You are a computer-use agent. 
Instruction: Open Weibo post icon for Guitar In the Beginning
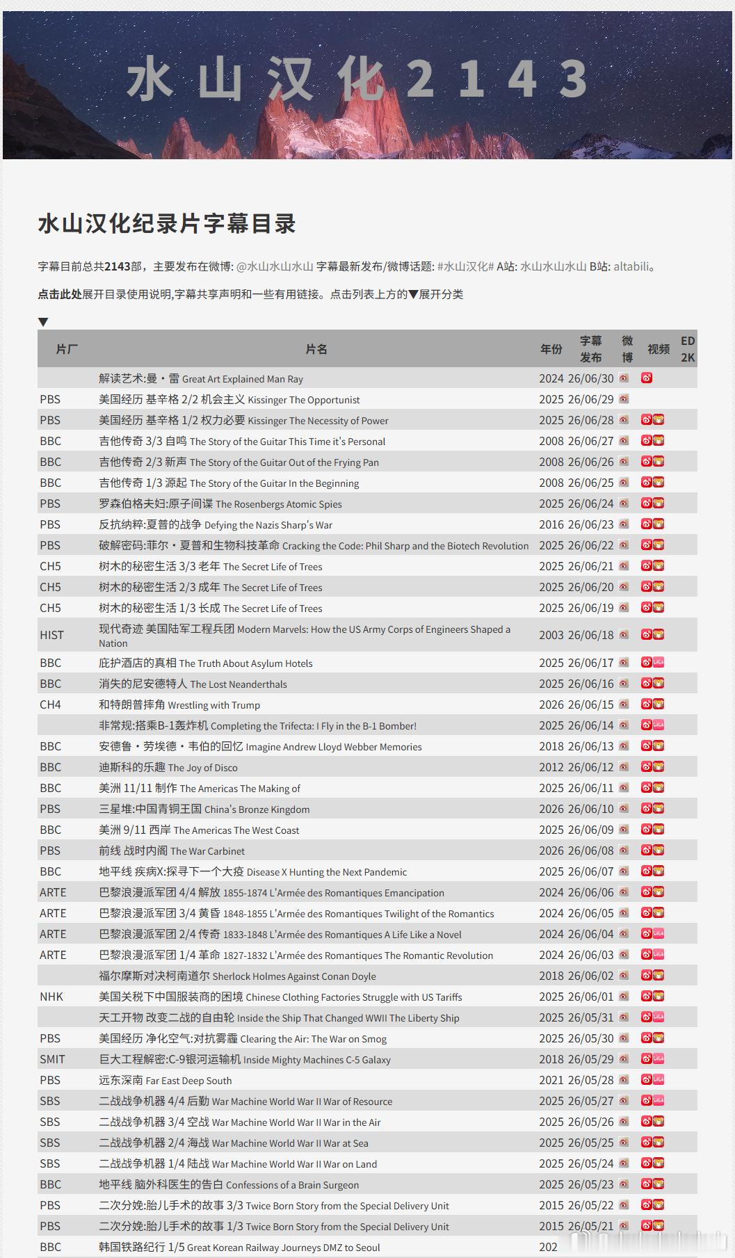coord(624,483)
